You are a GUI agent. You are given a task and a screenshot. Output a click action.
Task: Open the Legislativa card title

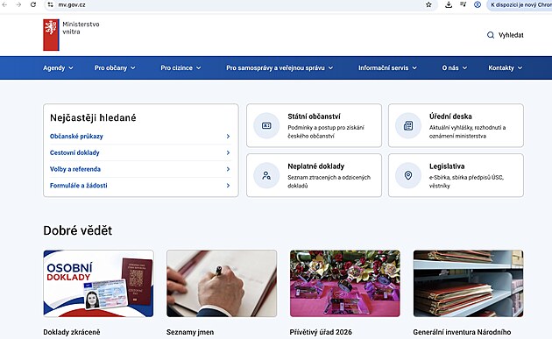447,166
